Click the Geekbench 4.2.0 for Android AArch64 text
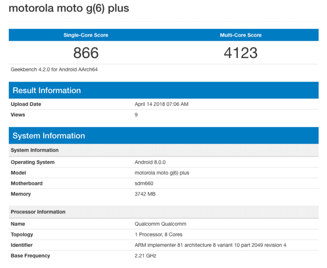 click(x=54, y=70)
